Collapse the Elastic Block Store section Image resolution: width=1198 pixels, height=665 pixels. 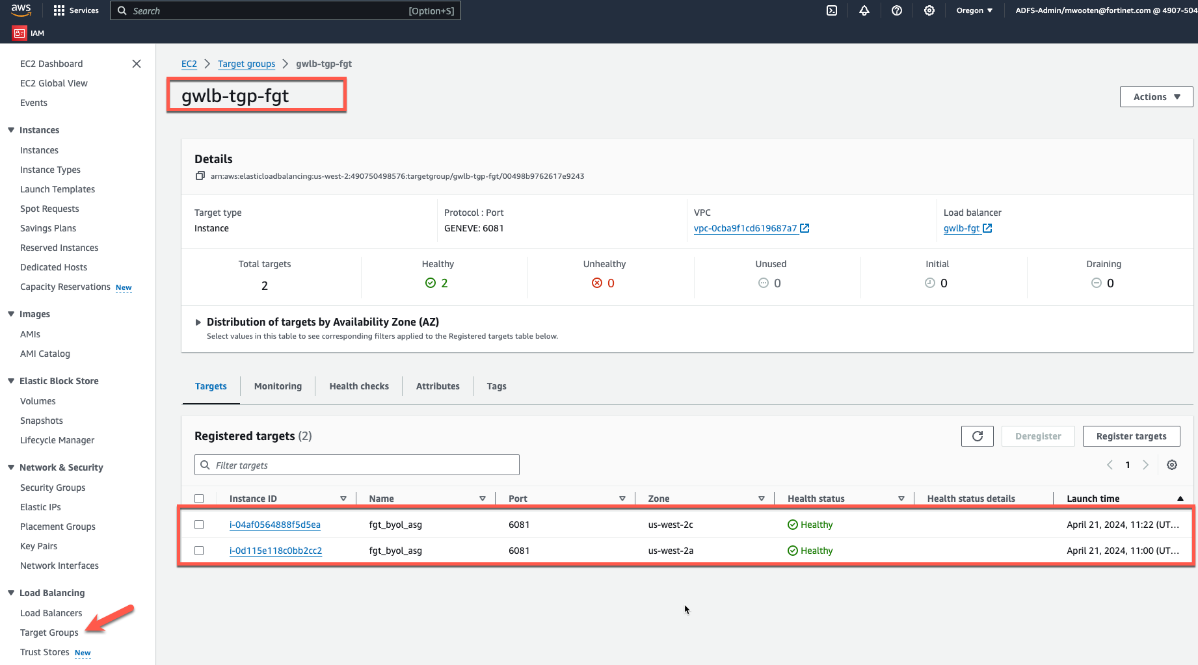click(11, 381)
